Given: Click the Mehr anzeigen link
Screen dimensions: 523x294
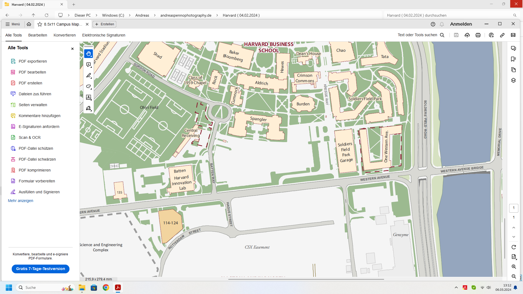Looking at the screenshot, I should (20, 201).
